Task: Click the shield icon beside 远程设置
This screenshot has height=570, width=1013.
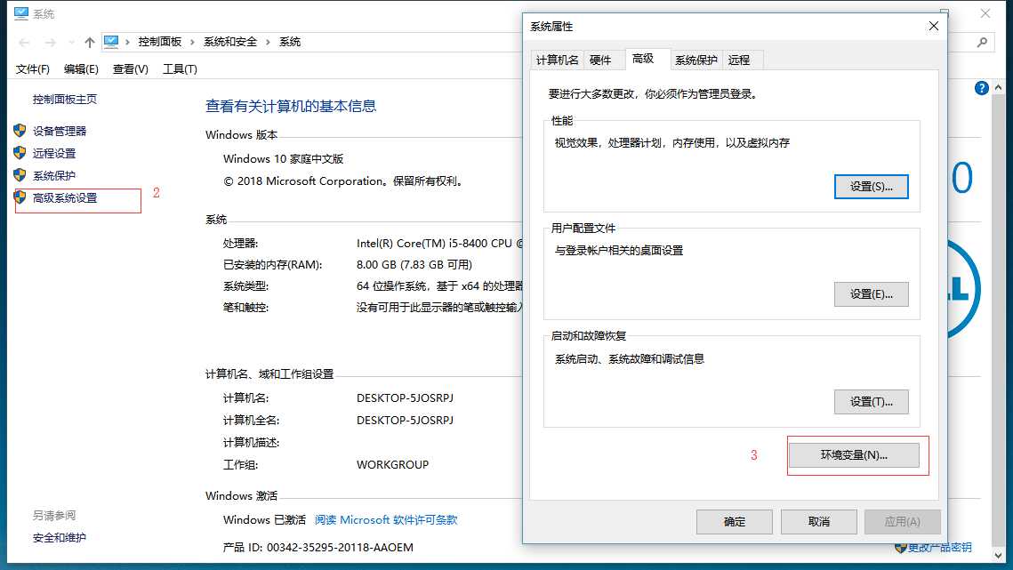Action: click(x=20, y=153)
